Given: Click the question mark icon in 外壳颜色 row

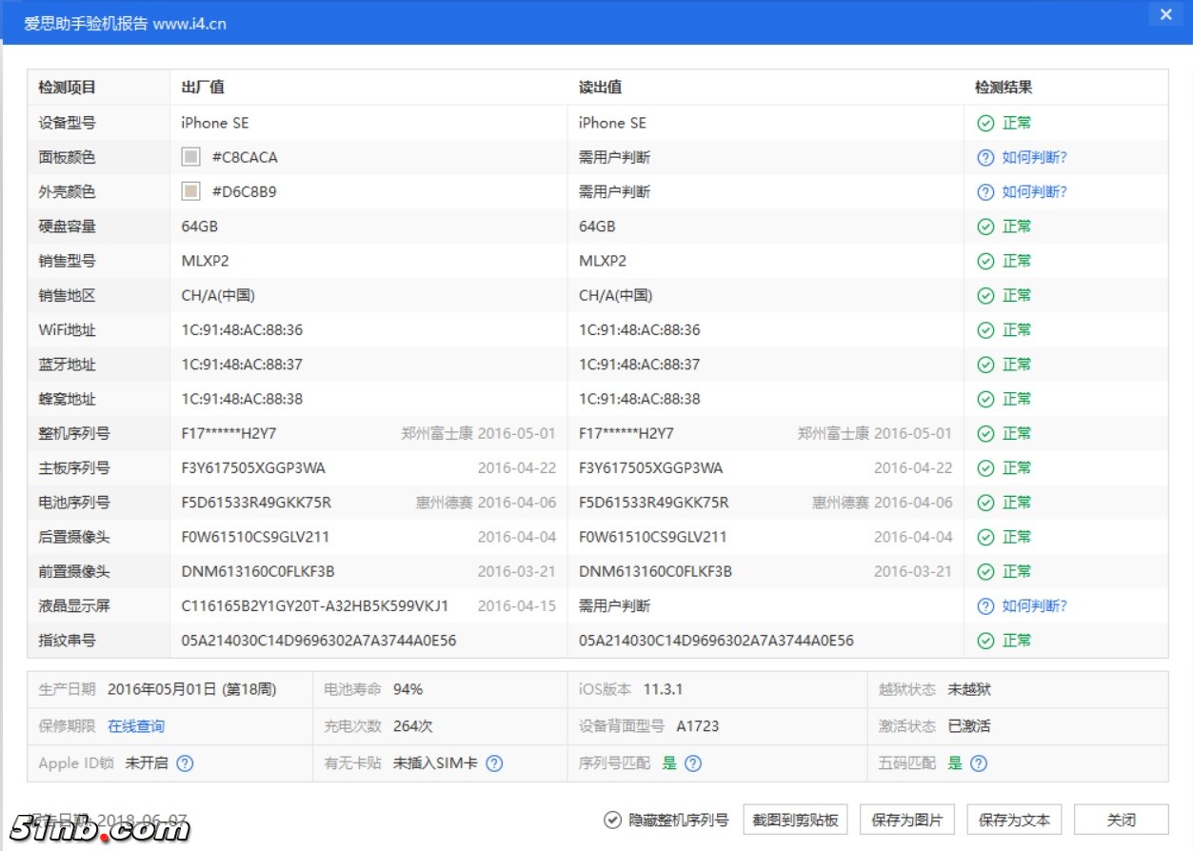Looking at the screenshot, I should (985, 192).
